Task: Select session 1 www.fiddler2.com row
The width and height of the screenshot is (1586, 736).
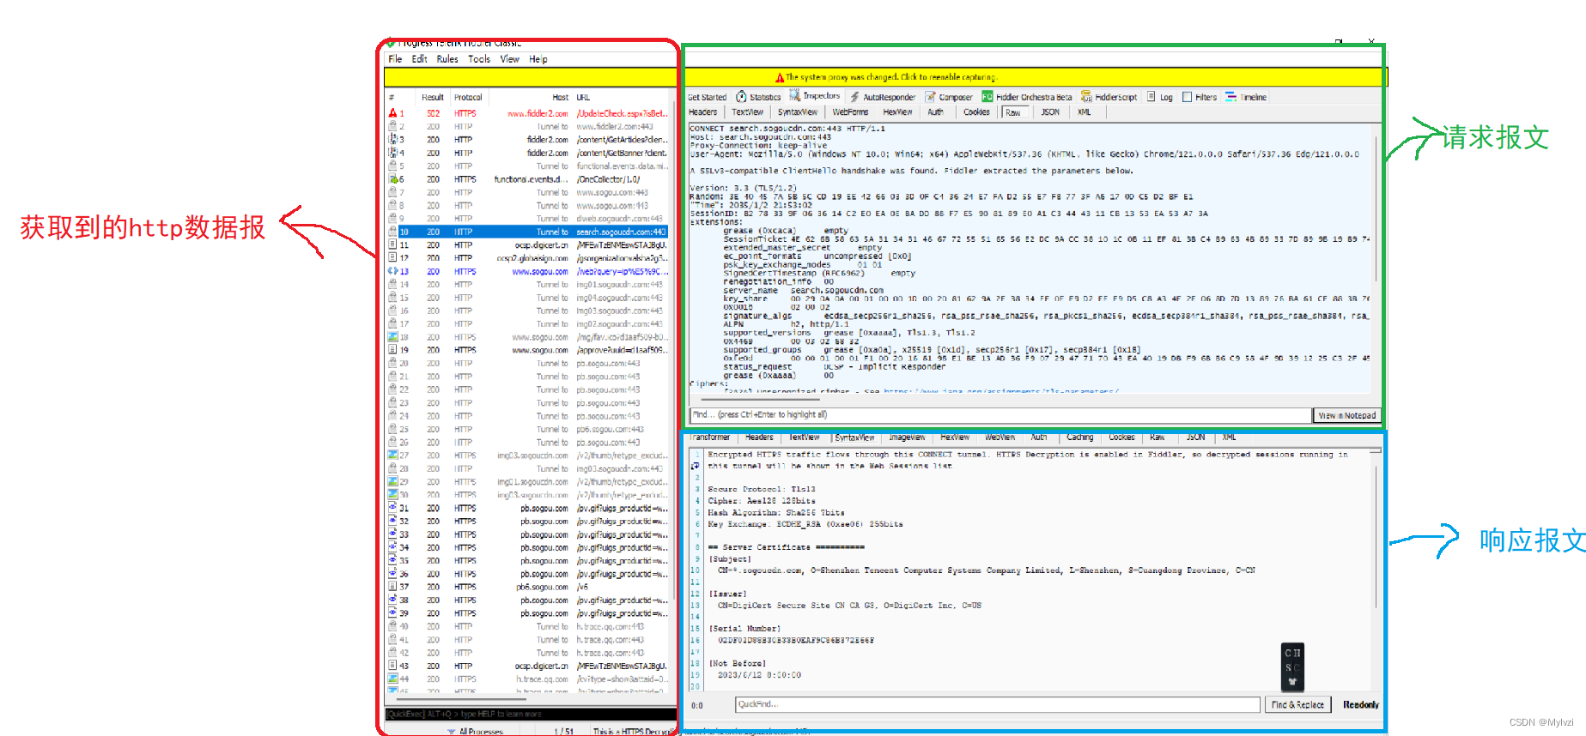Action: [527, 113]
